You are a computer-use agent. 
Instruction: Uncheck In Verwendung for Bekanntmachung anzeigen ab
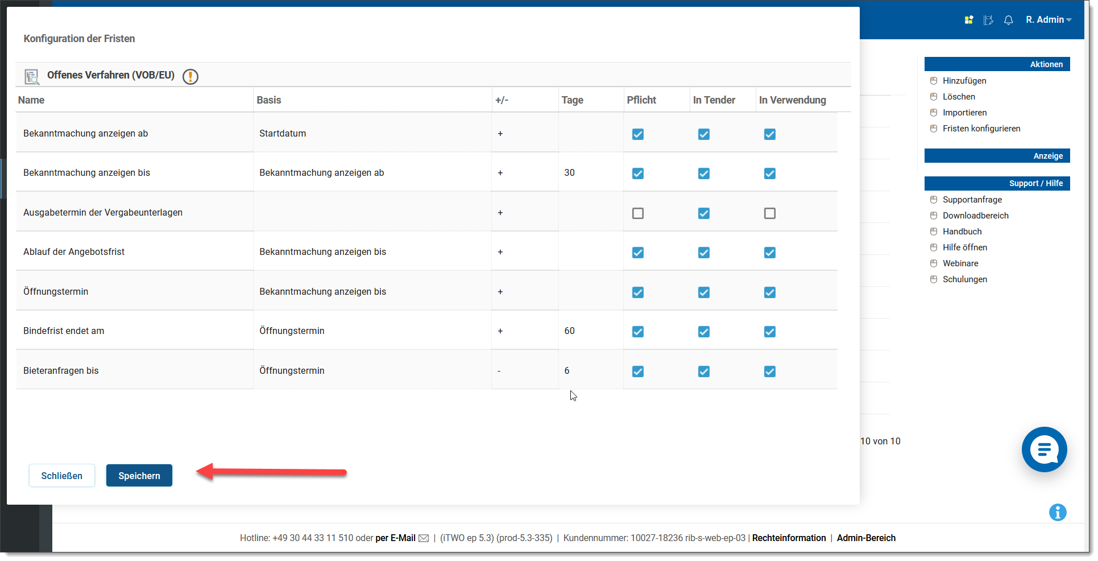point(770,134)
